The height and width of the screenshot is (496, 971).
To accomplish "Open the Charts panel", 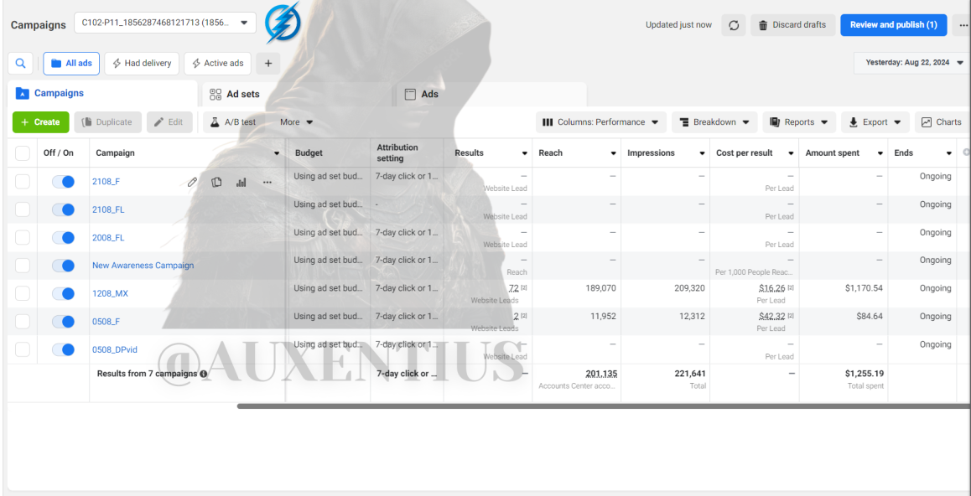I will 942,121.
